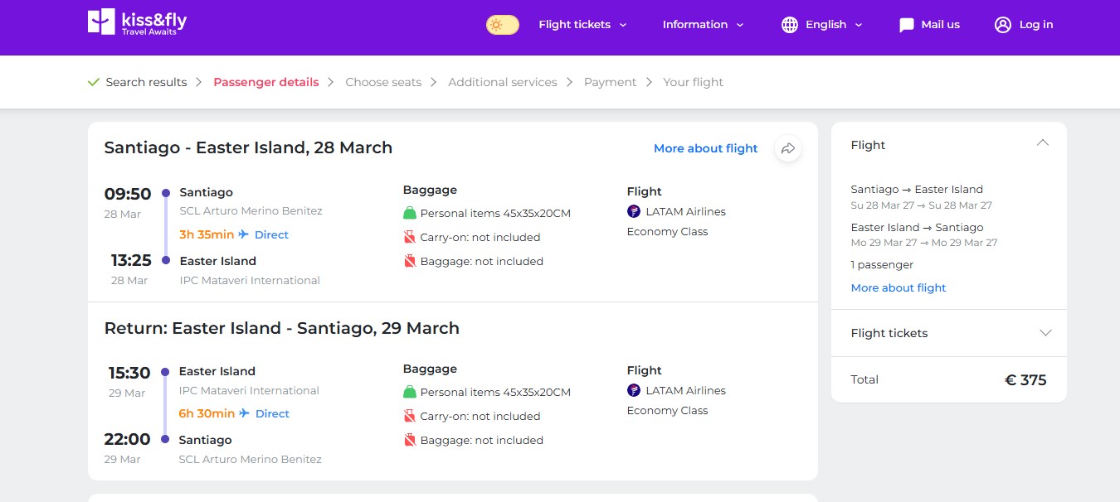Viewport: 1120px width, 502px height.
Task: Open More about flight link beside the Santiago - Easter Island heading
Action: pos(706,148)
